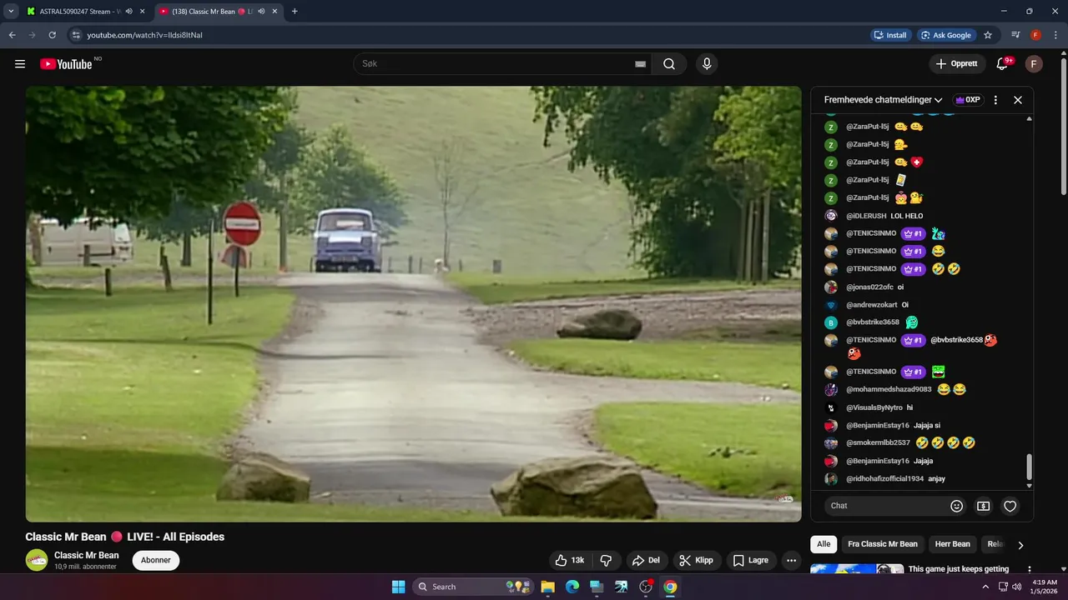Go to the YouTube home logo
The width and height of the screenshot is (1068, 600).
[x=66, y=64]
